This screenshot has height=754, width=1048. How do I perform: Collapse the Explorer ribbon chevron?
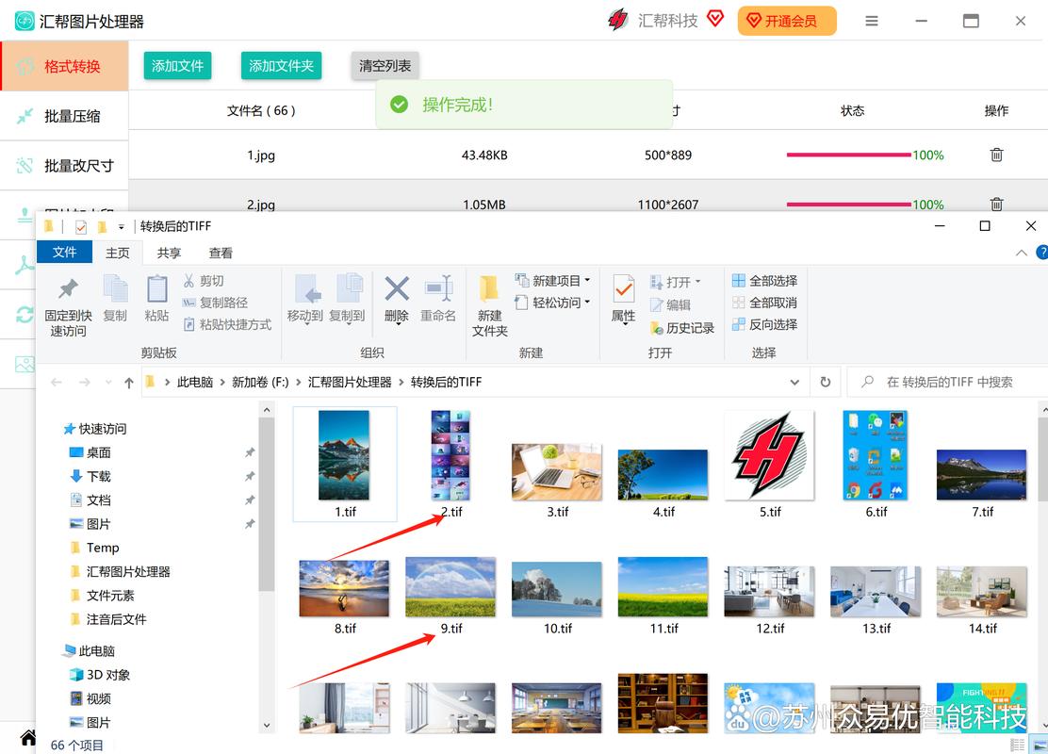click(x=1022, y=253)
